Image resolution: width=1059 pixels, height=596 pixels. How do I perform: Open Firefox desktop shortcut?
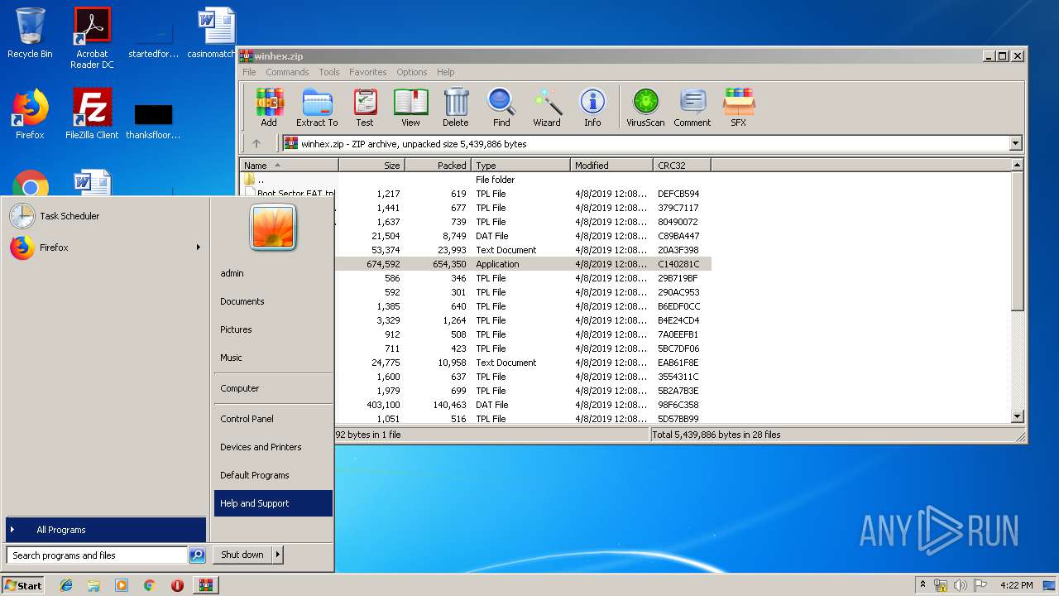coord(30,114)
